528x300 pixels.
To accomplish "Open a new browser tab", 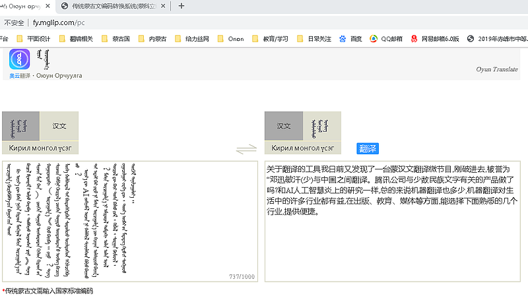I will click(181, 6).
